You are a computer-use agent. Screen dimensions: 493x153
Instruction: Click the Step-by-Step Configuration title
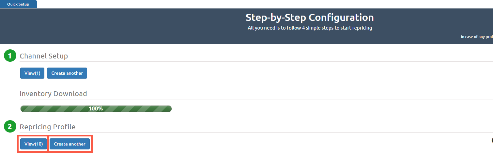click(309, 17)
